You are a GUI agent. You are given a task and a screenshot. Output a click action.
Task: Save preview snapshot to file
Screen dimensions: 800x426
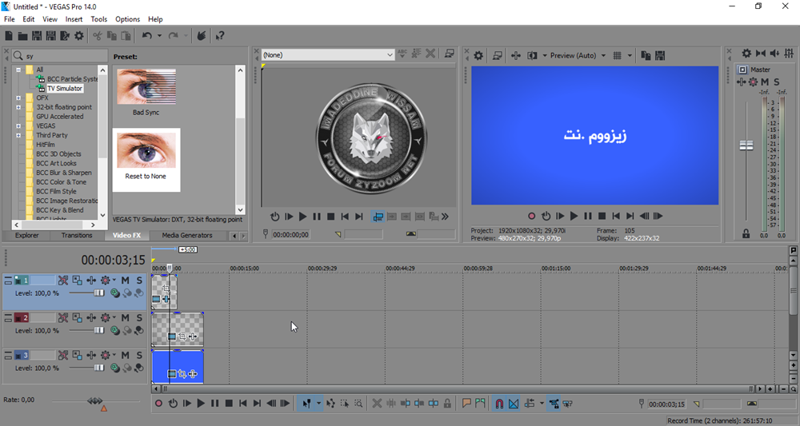(660, 55)
